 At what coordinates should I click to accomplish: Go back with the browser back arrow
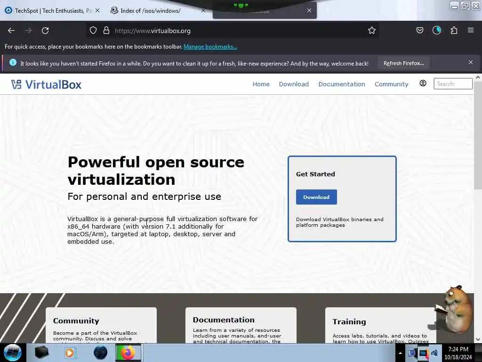pyautogui.click(x=11, y=31)
